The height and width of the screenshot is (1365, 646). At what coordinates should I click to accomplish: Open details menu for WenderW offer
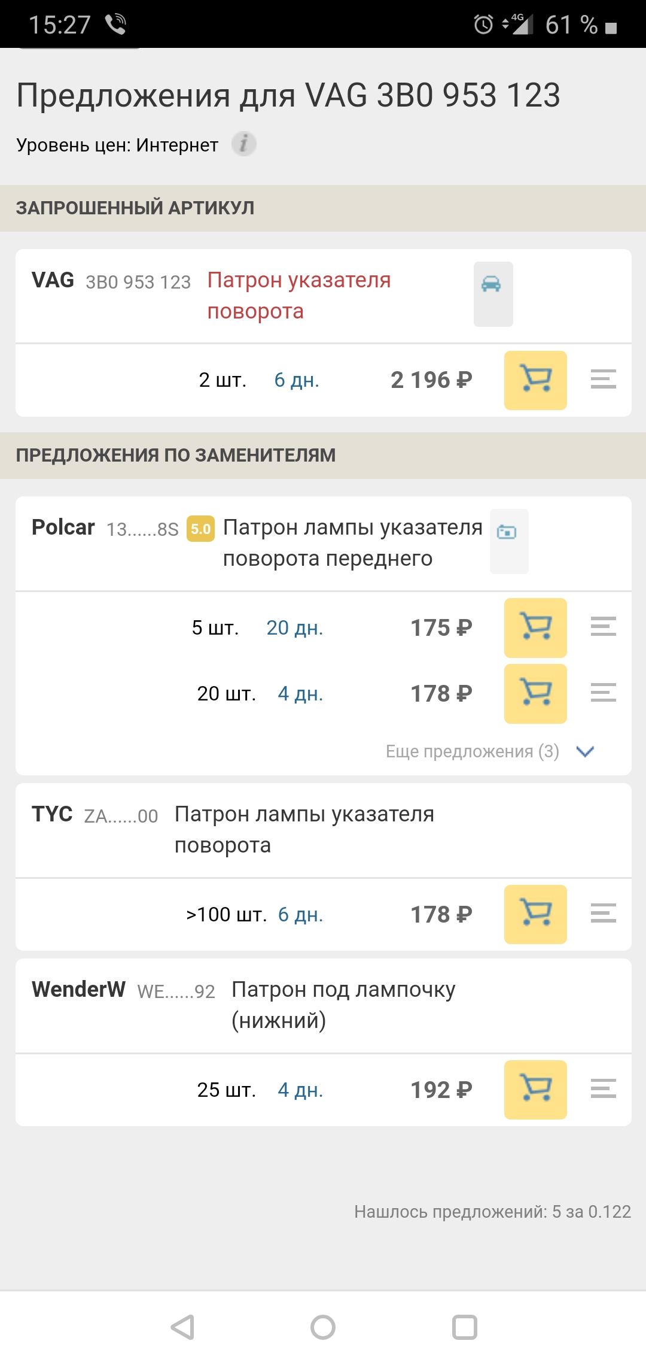(x=603, y=1089)
